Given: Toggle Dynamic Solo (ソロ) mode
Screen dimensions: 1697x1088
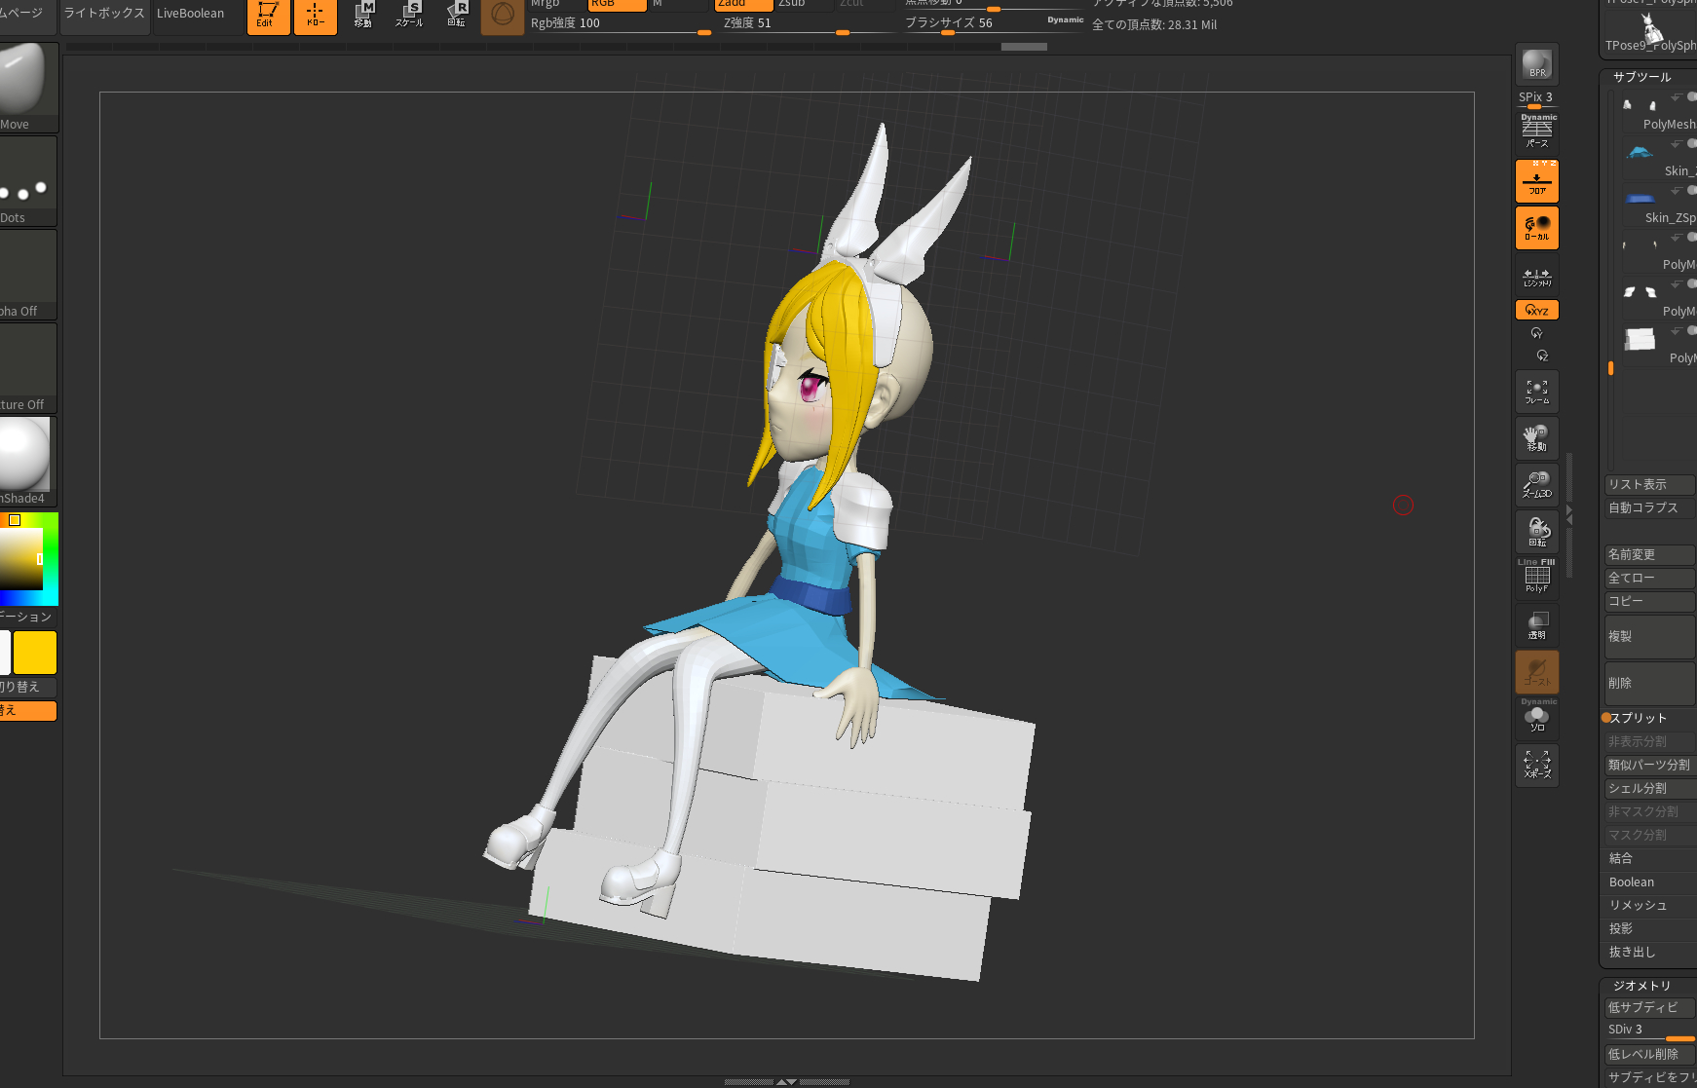Looking at the screenshot, I should click(x=1537, y=717).
